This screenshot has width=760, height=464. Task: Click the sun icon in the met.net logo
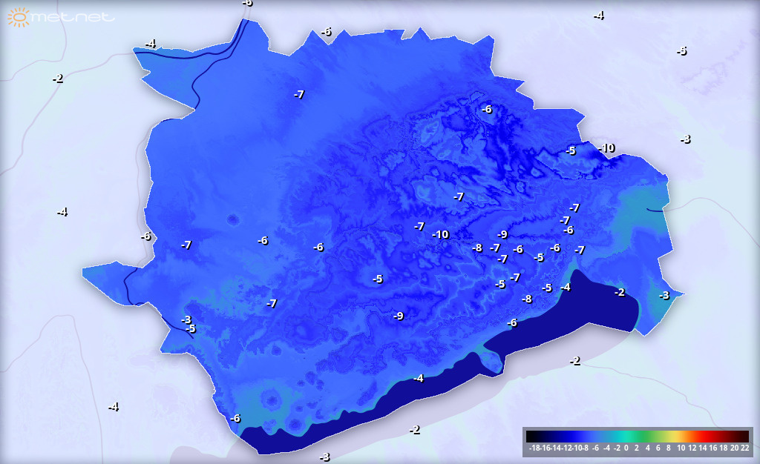(x=18, y=17)
